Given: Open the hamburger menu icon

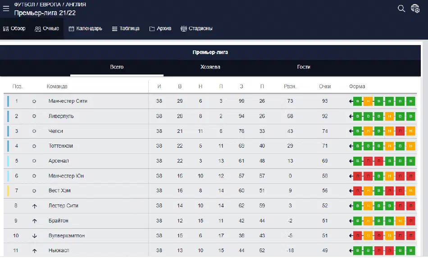Looking at the screenshot, I should tap(6, 9).
